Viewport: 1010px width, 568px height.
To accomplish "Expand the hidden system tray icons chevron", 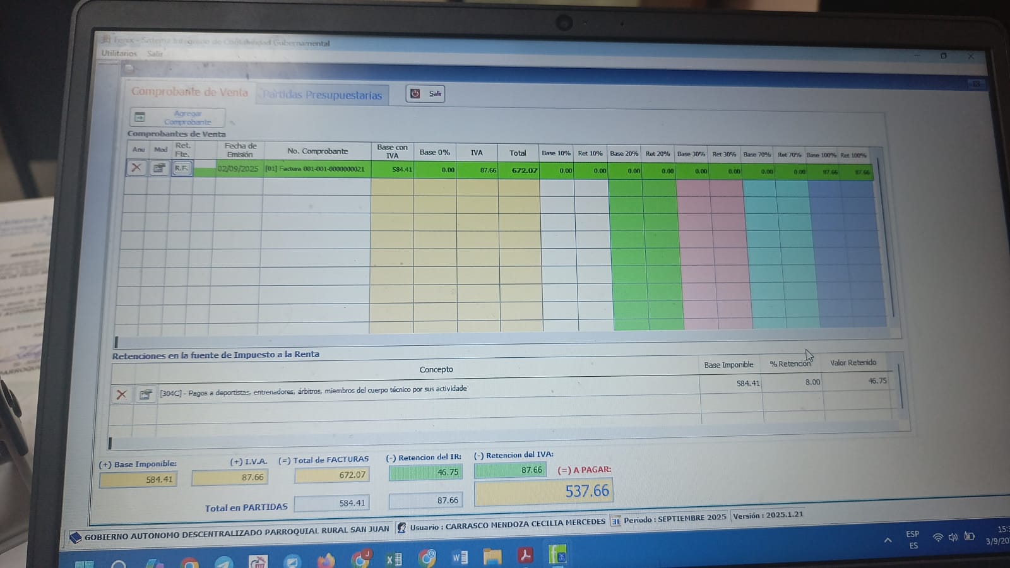I will pyautogui.click(x=888, y=540).
